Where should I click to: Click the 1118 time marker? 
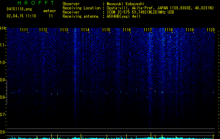point(169,30)
